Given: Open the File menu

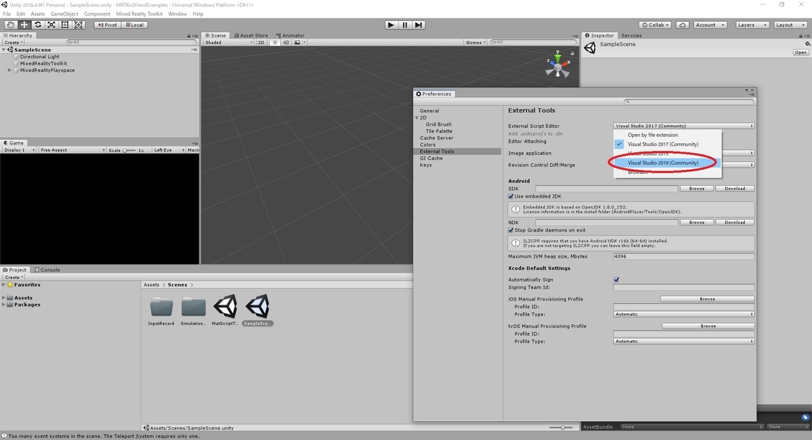Looking at the screenshot, I should 7,14.
